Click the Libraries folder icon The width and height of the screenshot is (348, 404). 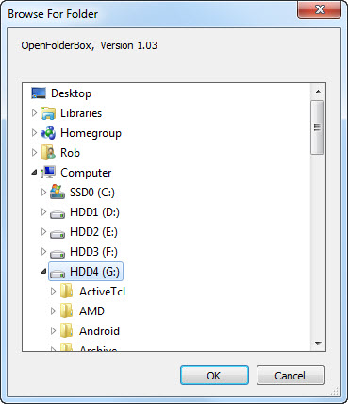tap(48, 113)
